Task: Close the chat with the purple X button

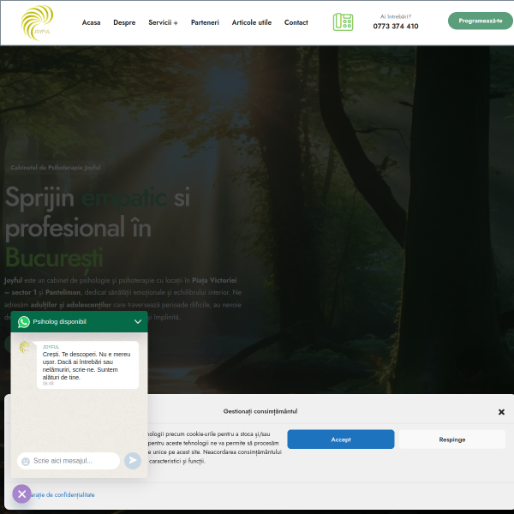Action: (22, 493)
